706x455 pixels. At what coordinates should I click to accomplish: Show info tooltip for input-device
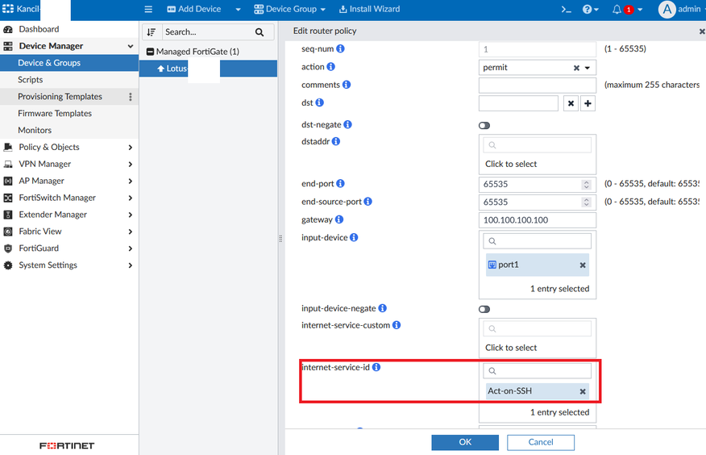pyautogui.click(x=354, y=237)
